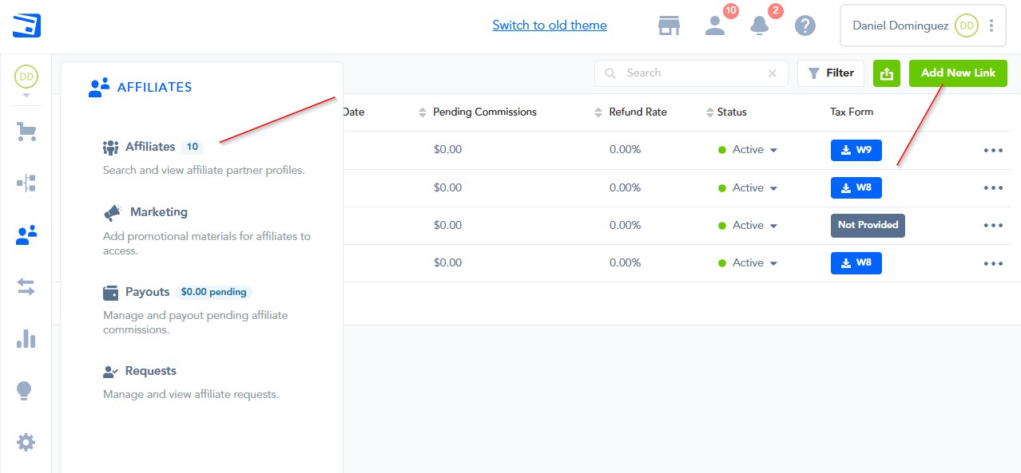Click the lightbulb ideas sidebar icon
Screen dimensions: 1021x473
(25, 390)
